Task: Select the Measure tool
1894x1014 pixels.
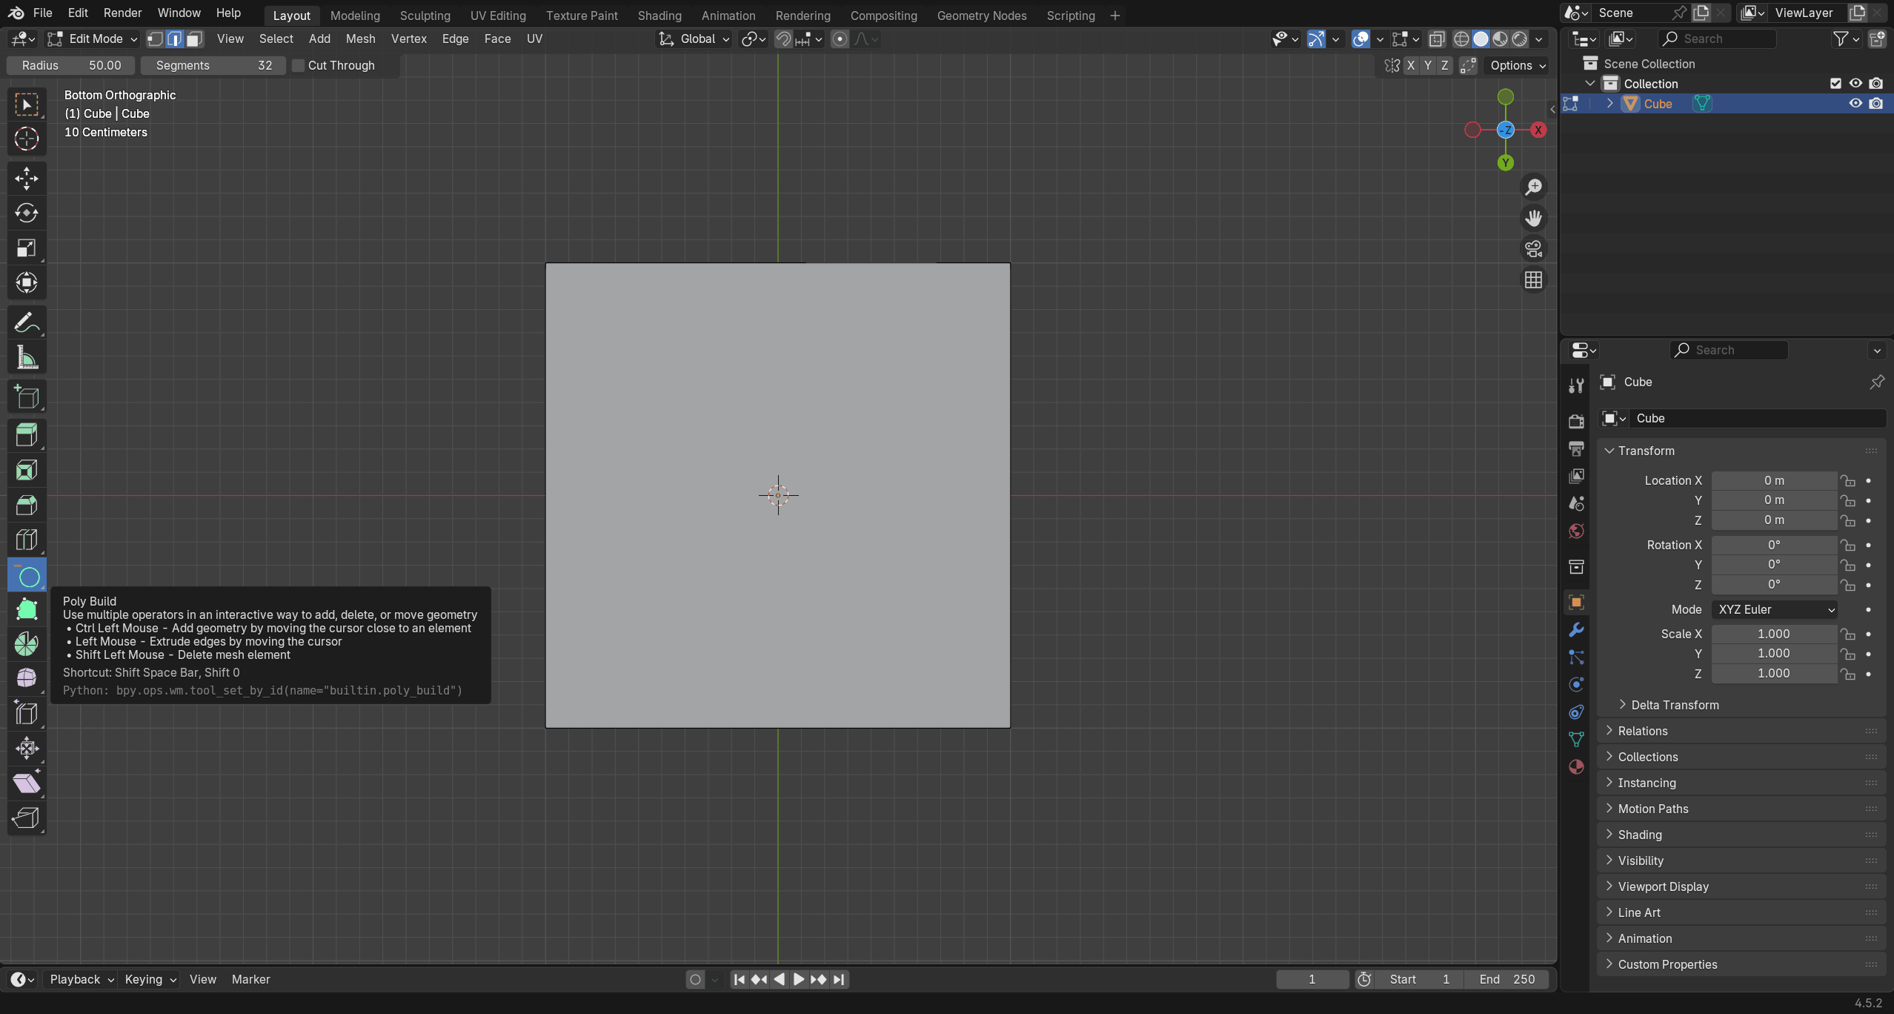Action: pyautogui.click(x=27, y=358)
